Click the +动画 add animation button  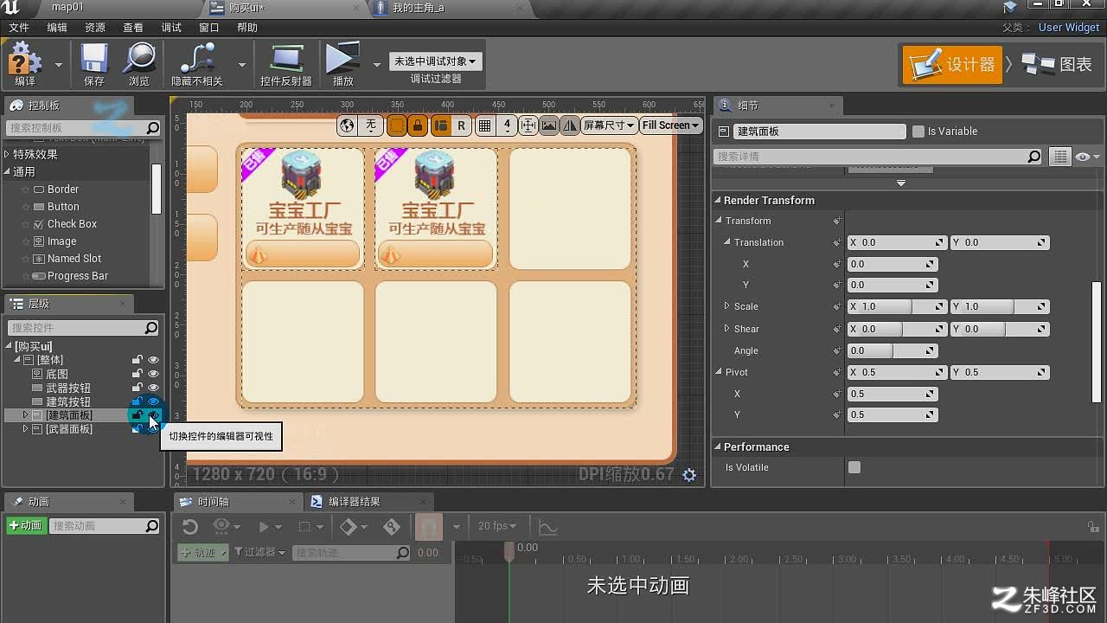coord(25,526)
